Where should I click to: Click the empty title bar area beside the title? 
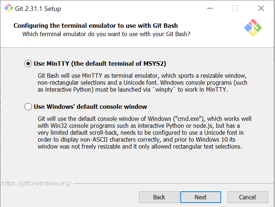pyautogui.click(x=128, y=8)
